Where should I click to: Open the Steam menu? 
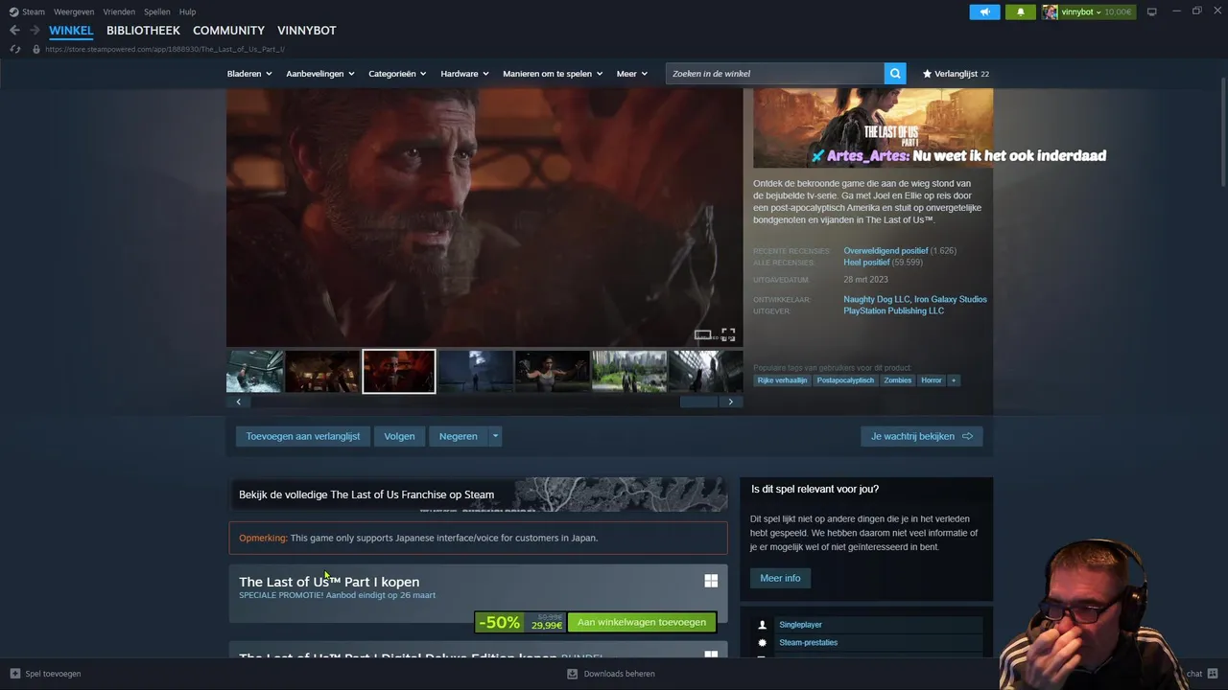[x=34, y=11]
